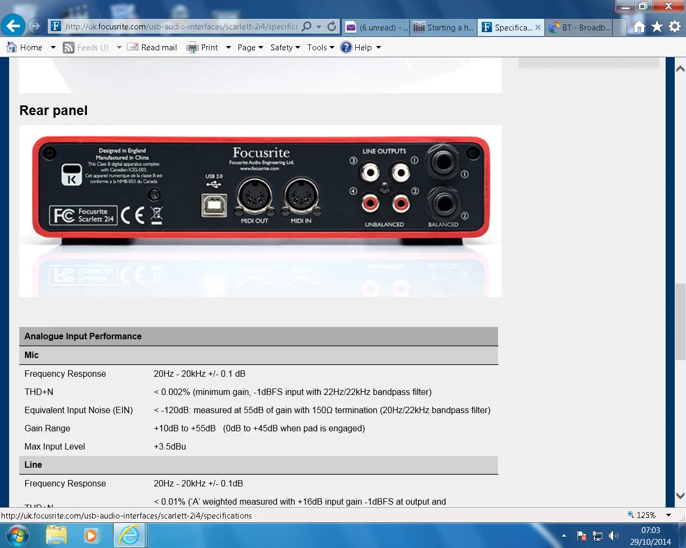Click the "< 0.01% ('A' weighted..." value
This screenshot has height=548, width=686.
pyautogui.click(x=300, y=501)
